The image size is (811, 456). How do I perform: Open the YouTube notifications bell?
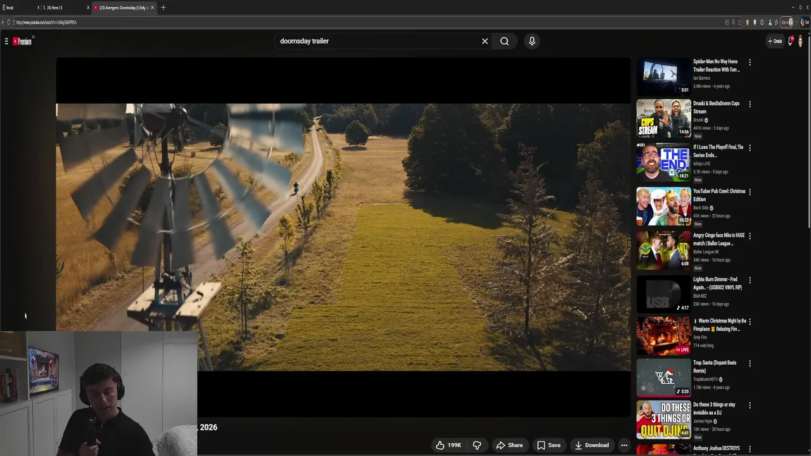[791, 41]
